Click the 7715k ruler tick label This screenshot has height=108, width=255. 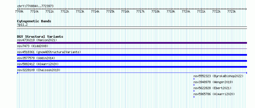pyautogui.click(x=110, y=11)
